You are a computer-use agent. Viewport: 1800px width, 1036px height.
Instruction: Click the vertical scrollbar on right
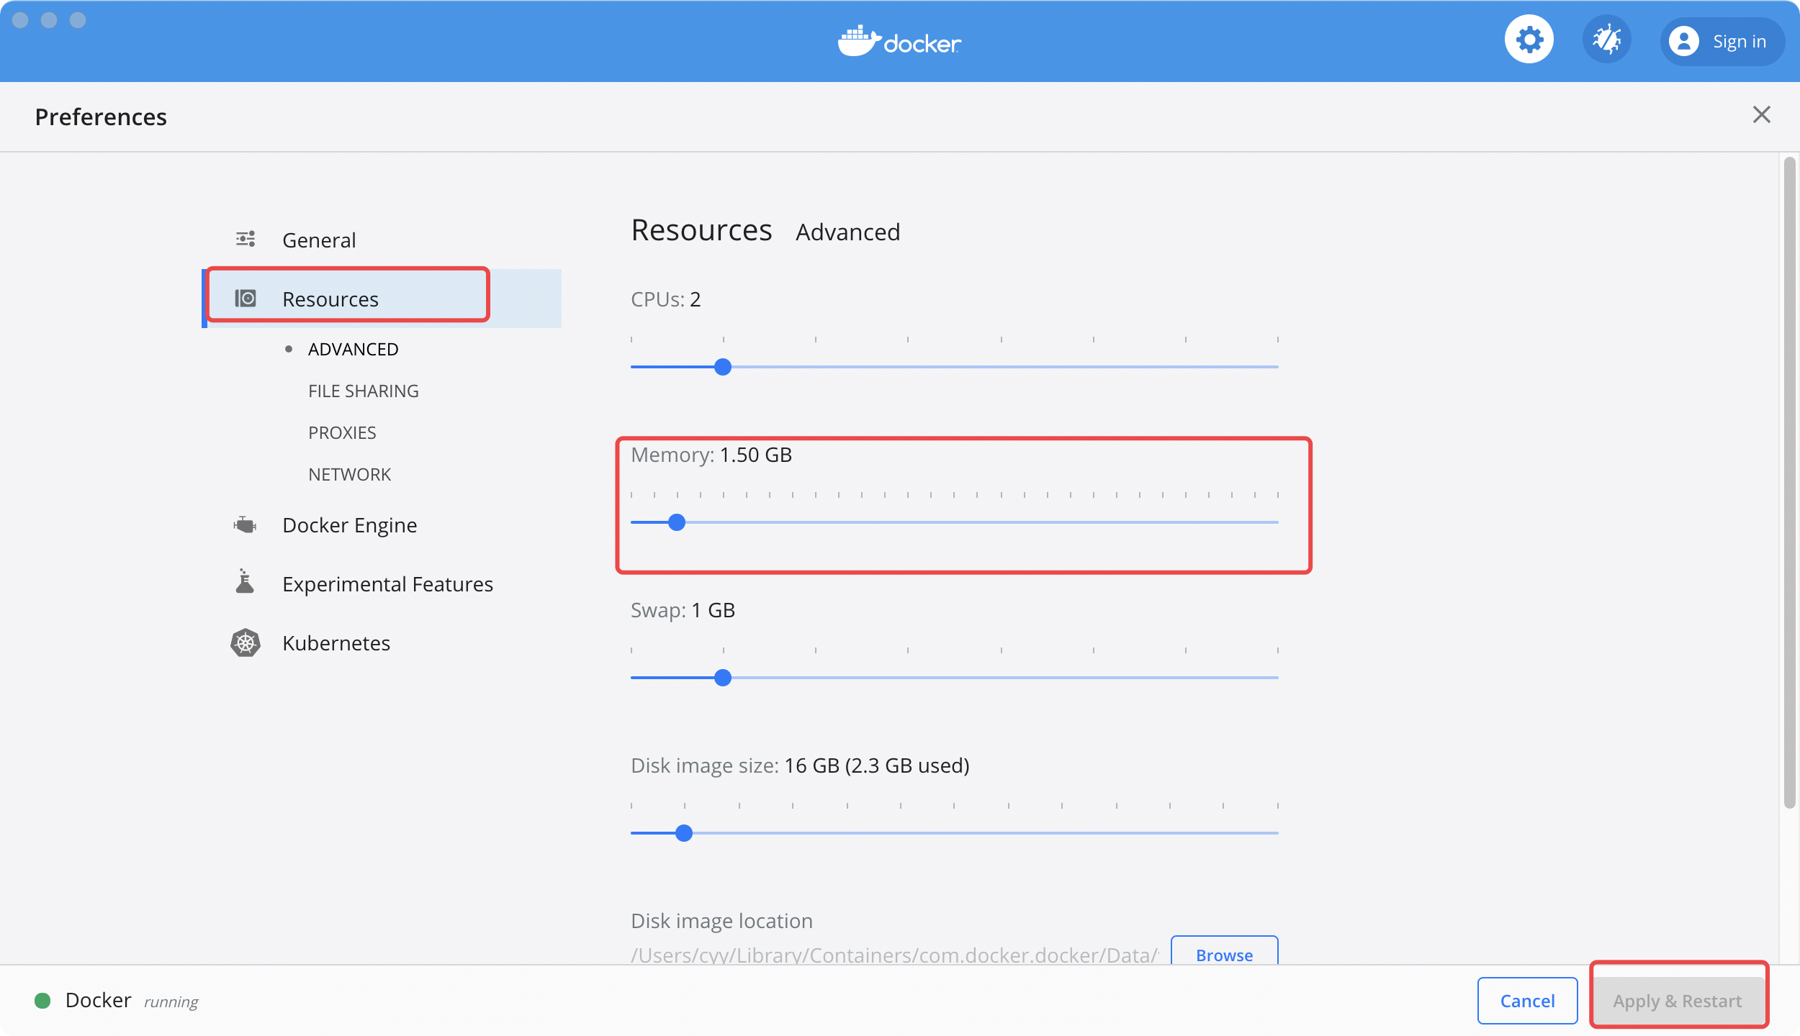coord(1788,482)
